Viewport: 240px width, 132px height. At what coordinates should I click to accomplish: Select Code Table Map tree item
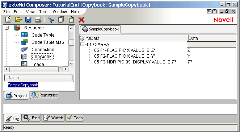click(x=48, y=42)
